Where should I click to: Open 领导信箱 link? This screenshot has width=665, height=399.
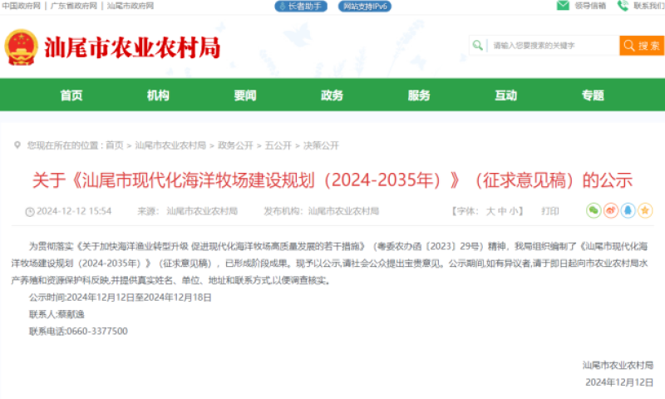590,6
